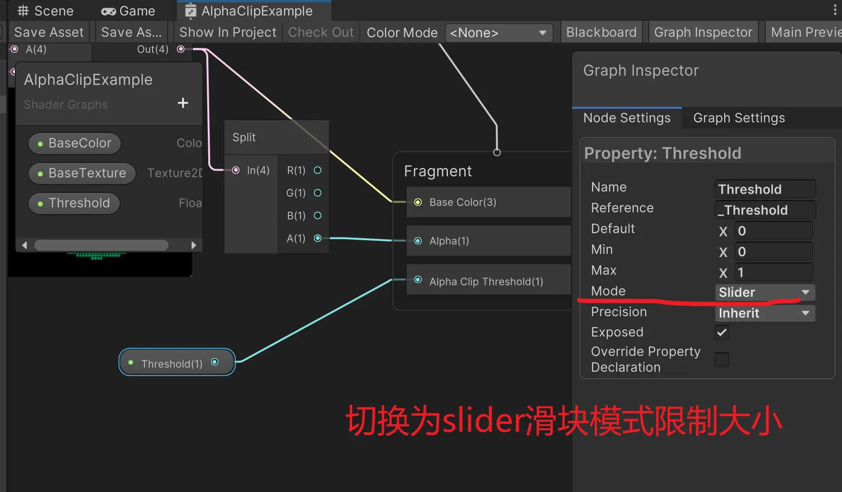The height and width of the screenshot is (492, 842).
Task: Click the Save As... button
Action: click(131, 32)
